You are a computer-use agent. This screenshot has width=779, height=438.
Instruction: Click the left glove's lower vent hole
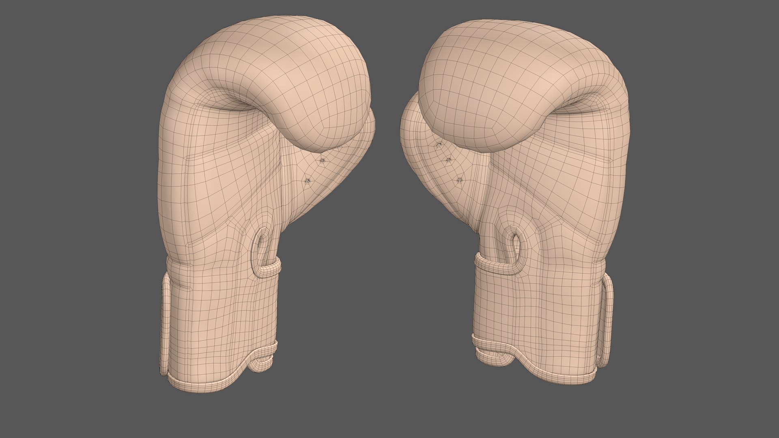tap(308, 181)
